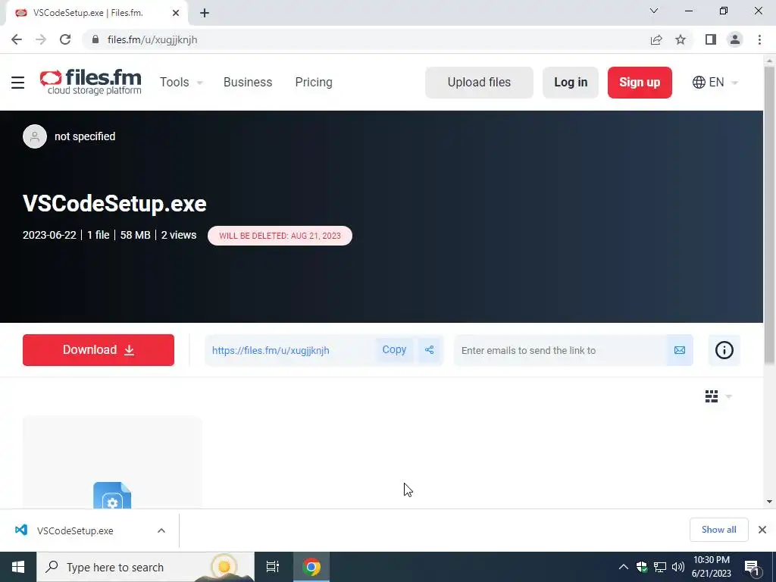Bookmark this tab with the star icon

(681, 39)
